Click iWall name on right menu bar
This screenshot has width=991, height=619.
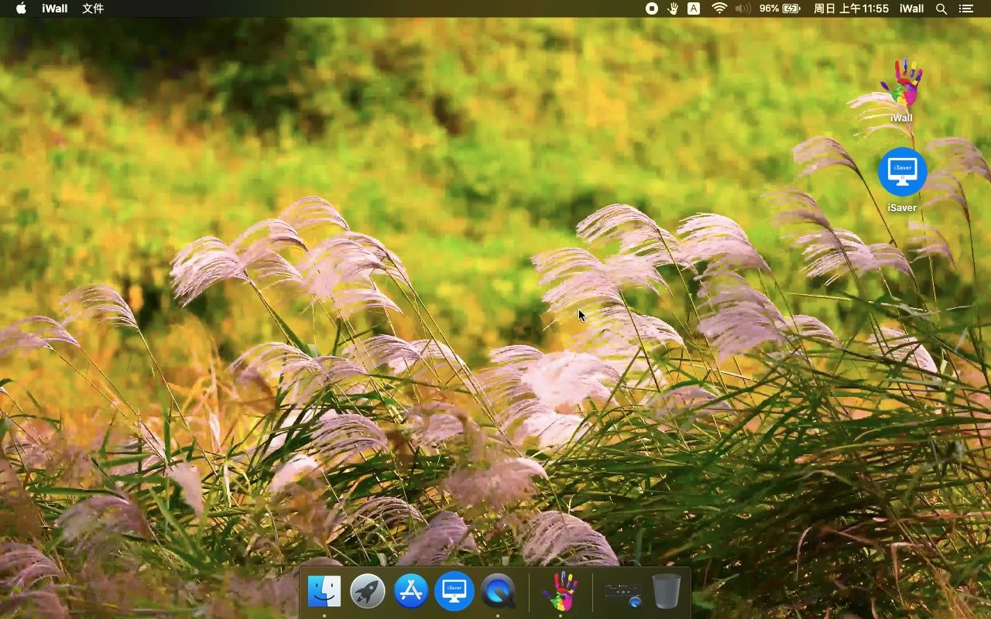911,9
